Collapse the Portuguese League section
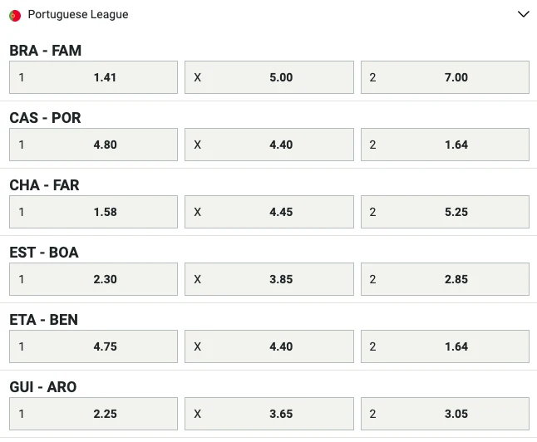 click(523, 14)
